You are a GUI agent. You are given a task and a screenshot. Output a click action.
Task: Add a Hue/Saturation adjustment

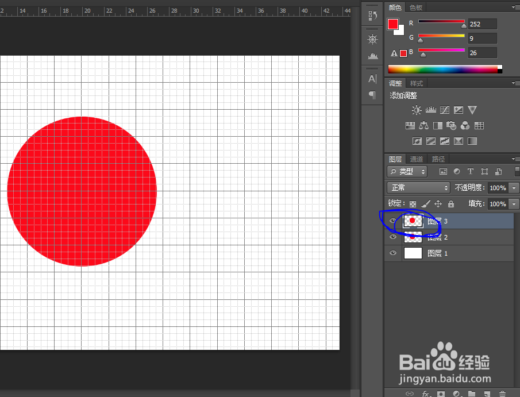(410, 125)
